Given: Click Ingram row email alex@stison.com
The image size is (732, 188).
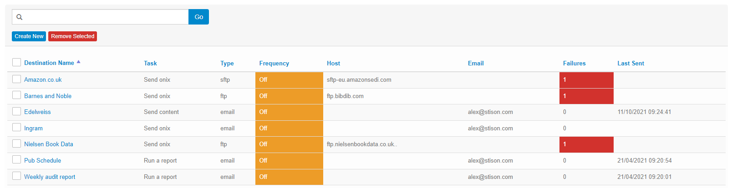Looking at the screenshot, I should point(490,129).
